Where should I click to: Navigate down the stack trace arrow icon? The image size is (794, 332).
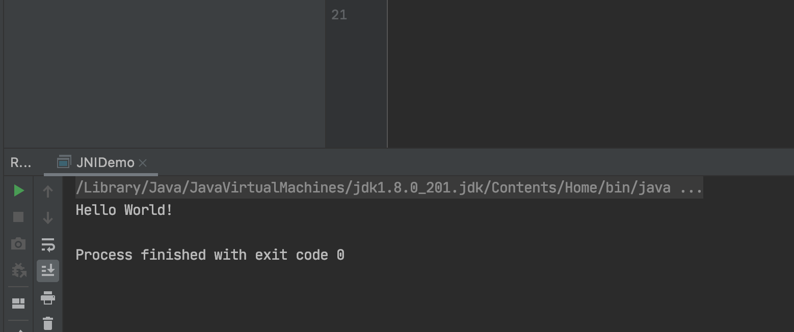click(x=47, y=217)
